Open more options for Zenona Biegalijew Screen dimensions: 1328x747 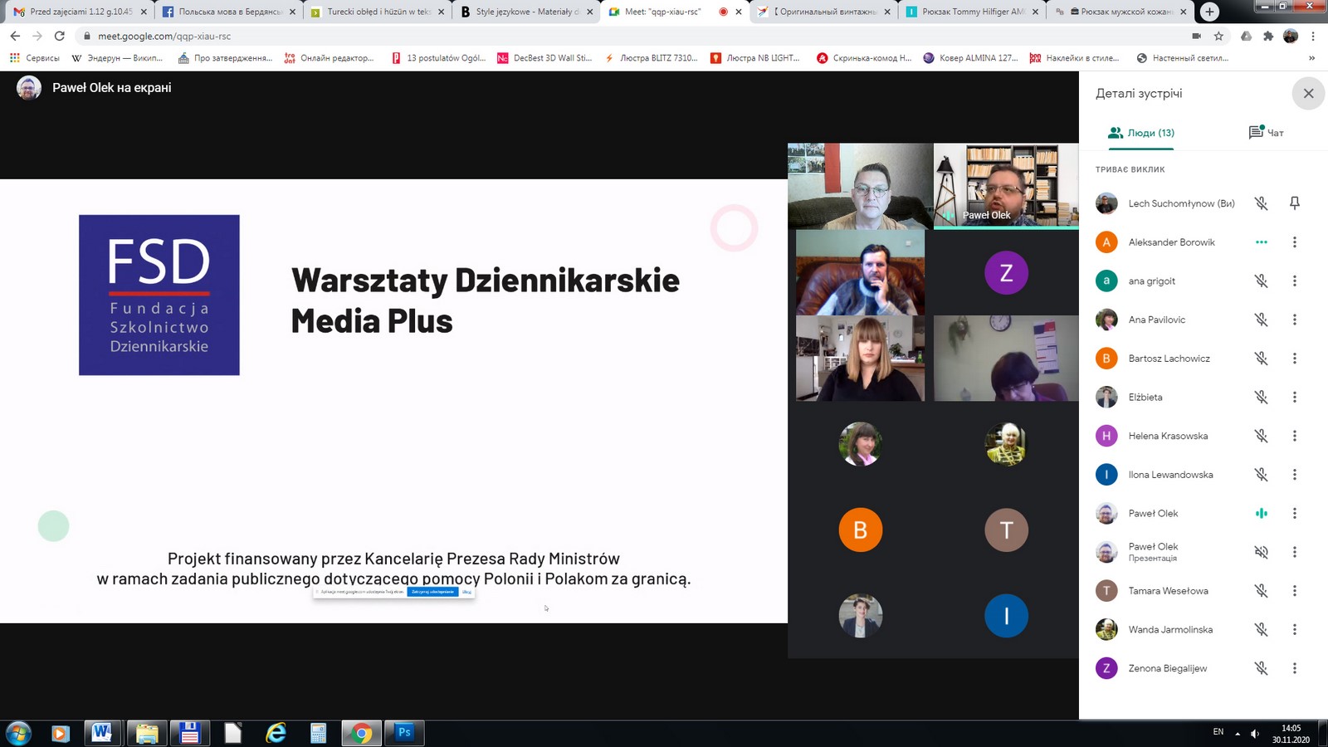click(1294, 668)
